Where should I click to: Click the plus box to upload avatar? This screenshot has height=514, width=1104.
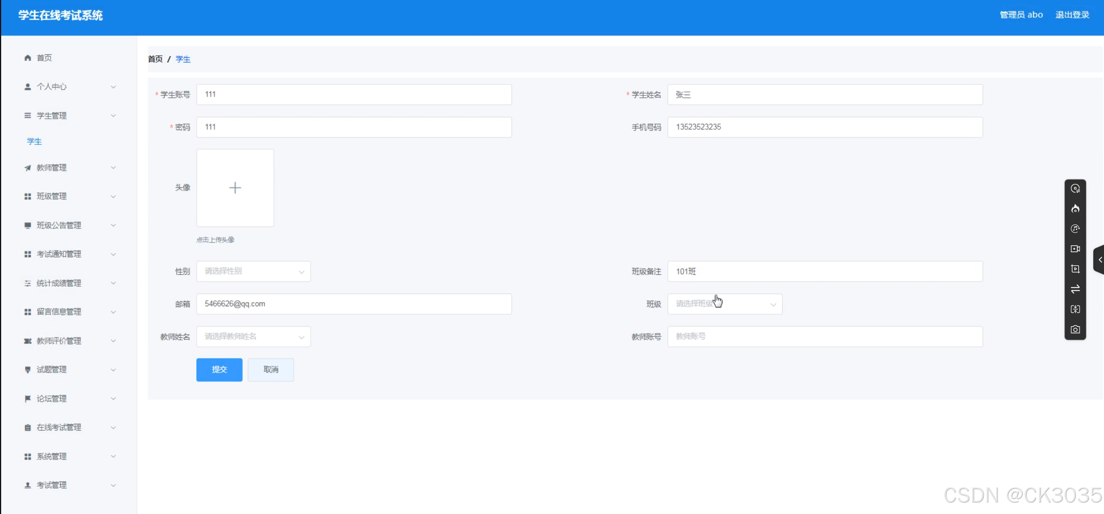click(x=235, y=188)
